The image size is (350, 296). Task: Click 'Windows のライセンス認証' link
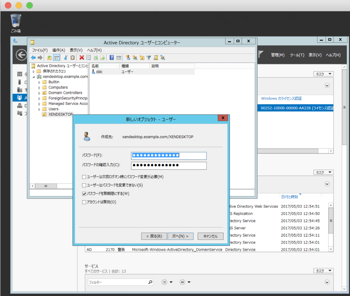[x=281, y=98]
